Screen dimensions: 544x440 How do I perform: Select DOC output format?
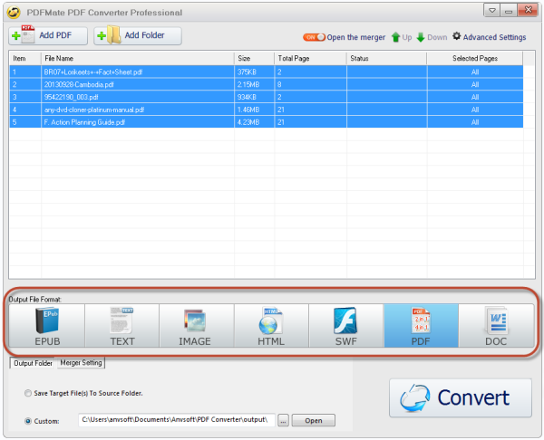[x=496, y=326]
